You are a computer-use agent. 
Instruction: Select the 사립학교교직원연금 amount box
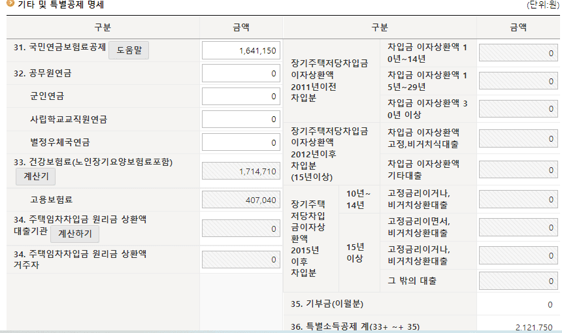click(x=241, y=119)
